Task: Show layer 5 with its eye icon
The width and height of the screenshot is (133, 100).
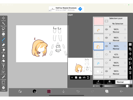Action: point(106,54)
